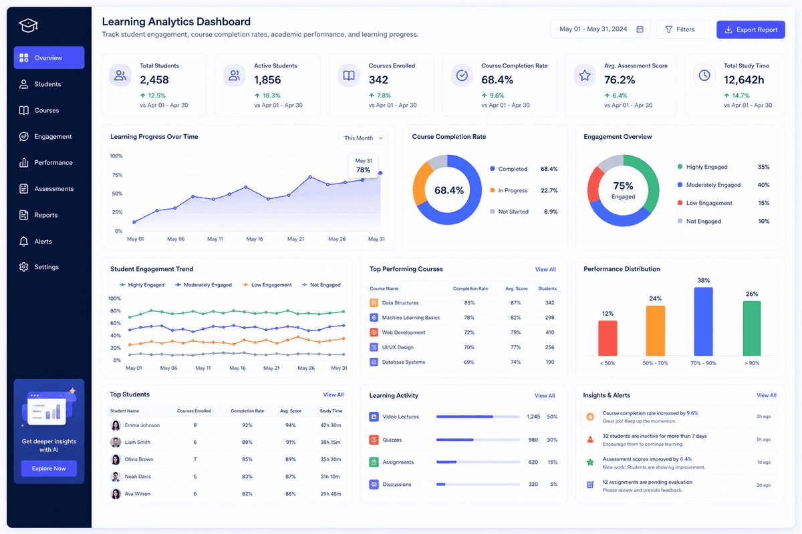
Task: Open Assessments in sidebar
Action: [49, 189]
